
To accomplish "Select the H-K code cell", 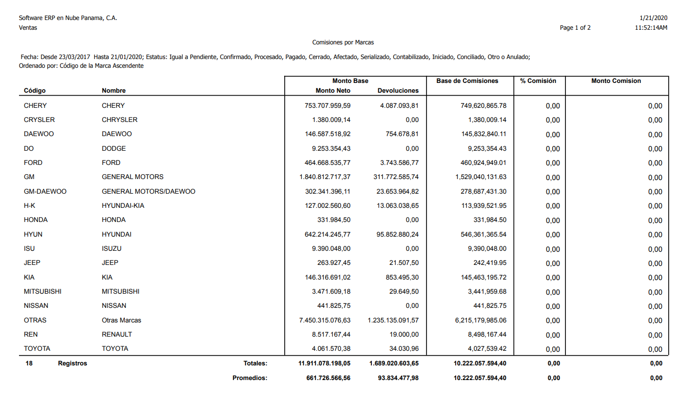I will [29, 206].
